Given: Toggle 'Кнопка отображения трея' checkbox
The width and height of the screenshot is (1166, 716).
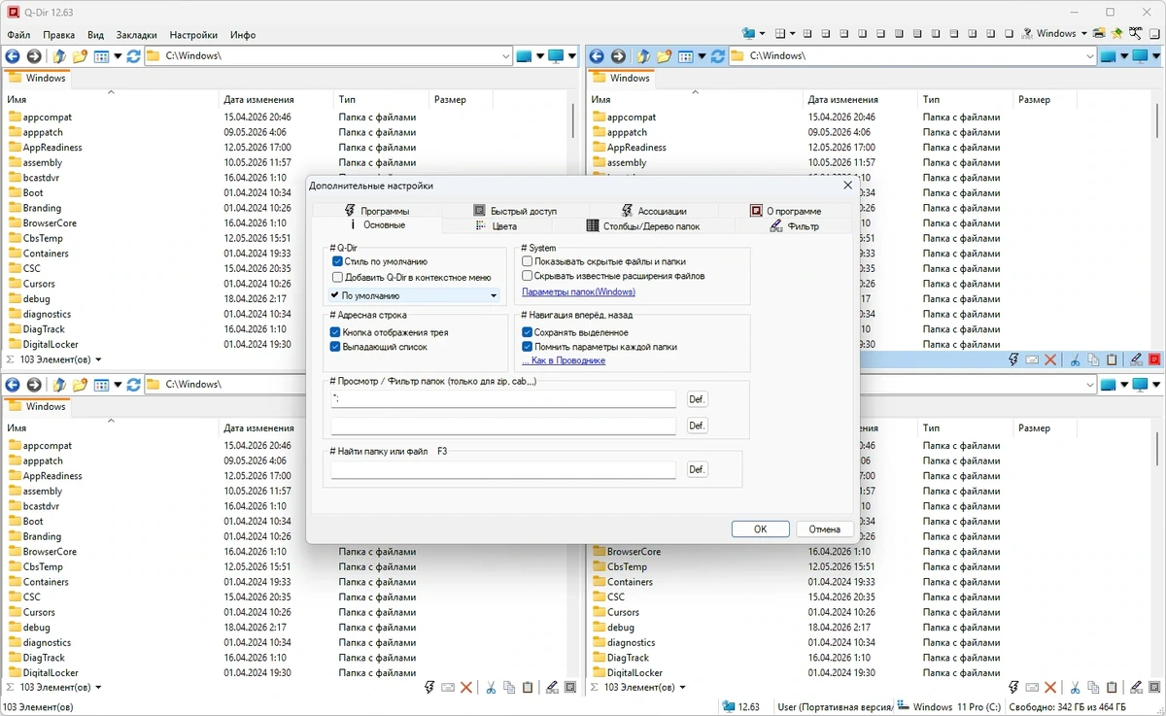Looking at the screenshot, I should pyautogui.click(x=335, y=332).
